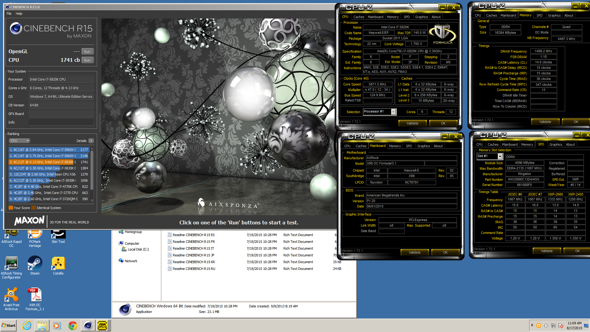Click OK in the CPU-Z Memory window
This screenshot has height=332, width=590.
coord(576,122)
